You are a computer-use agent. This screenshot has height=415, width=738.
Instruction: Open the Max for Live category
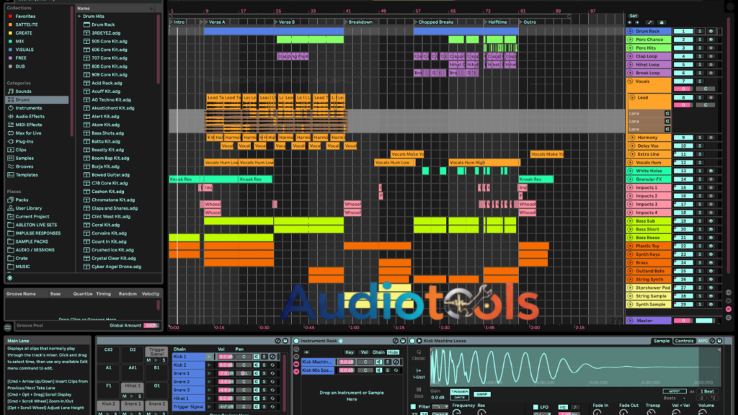(x=28, y=133)
